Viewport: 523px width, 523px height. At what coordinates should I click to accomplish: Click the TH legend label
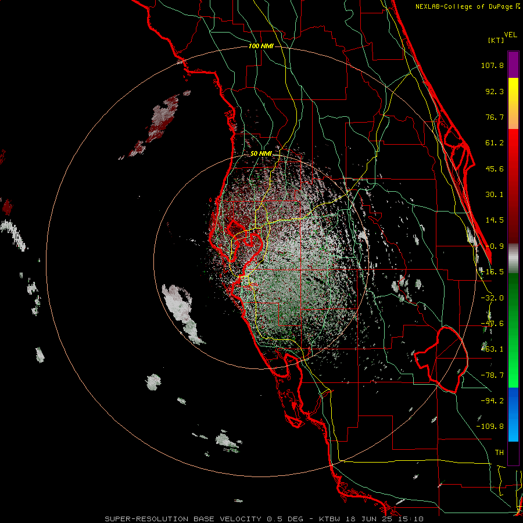(499, 453)
